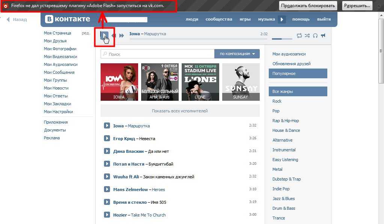The image size is (384, 224).
Task: Open the Artik & Asti artist thumbnail
Action: [x=160, y=82]
